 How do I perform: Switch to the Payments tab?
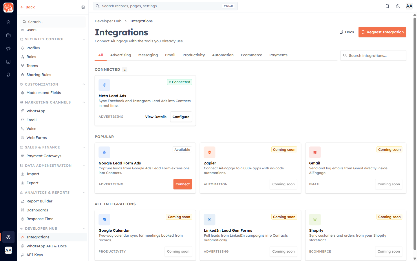[x=278, y=55]
